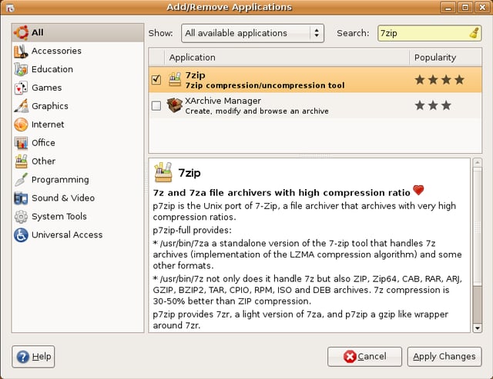Click the Games playing cards icon
This screenshot has height=379, width=493.
coord(21,88)
